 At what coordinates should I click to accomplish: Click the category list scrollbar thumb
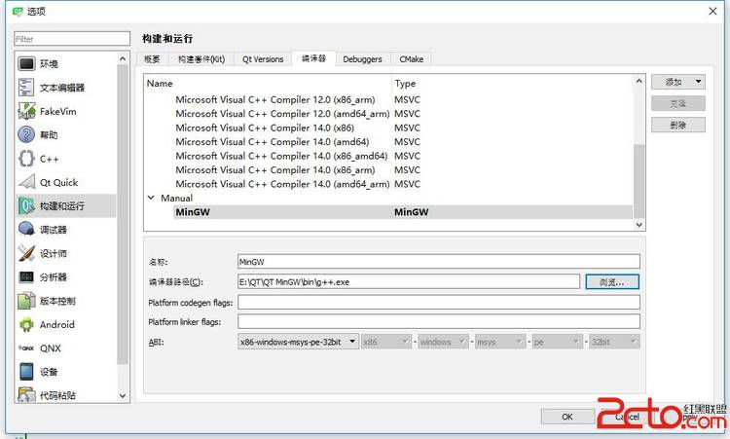click(123, 214)
